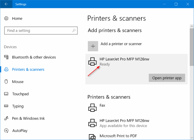This screenshot has height=140, width=194.
Task: Click Open printer app button
Action: click(x=167, y=78)
